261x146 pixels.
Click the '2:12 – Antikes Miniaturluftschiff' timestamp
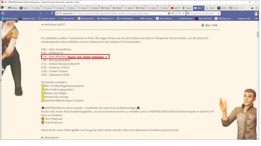click(60, 64)
